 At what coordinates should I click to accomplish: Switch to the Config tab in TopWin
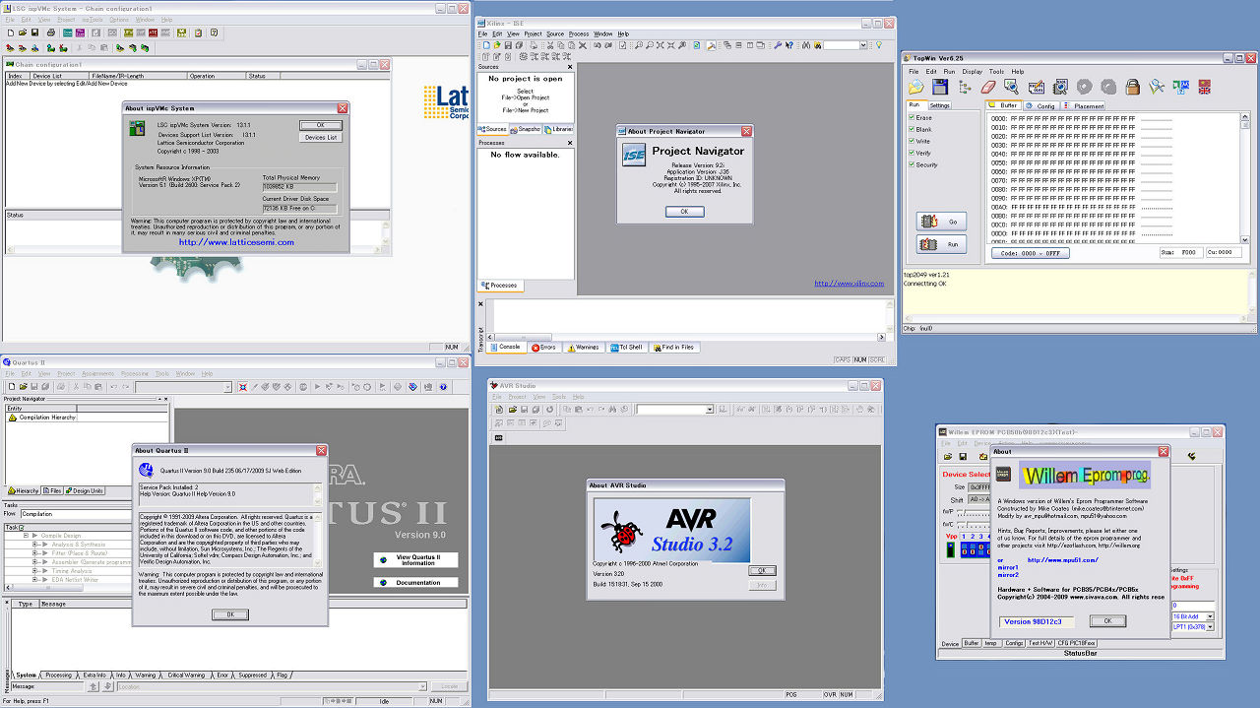pyautogui.click(x=1040, y=105)
